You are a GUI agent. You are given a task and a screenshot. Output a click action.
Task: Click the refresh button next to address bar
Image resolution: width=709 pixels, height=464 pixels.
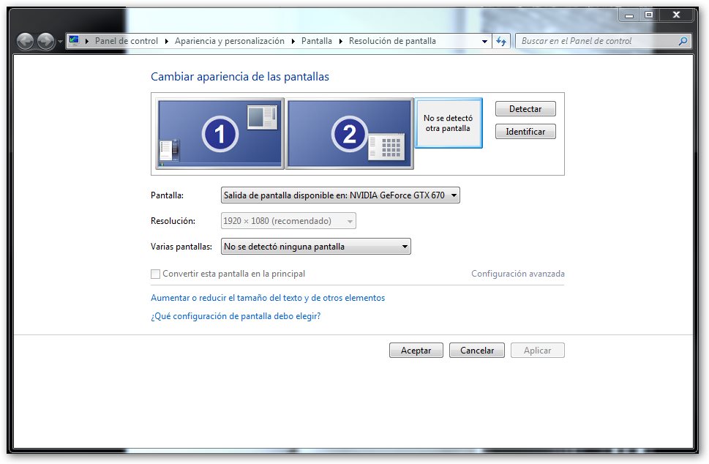(501, 41)
